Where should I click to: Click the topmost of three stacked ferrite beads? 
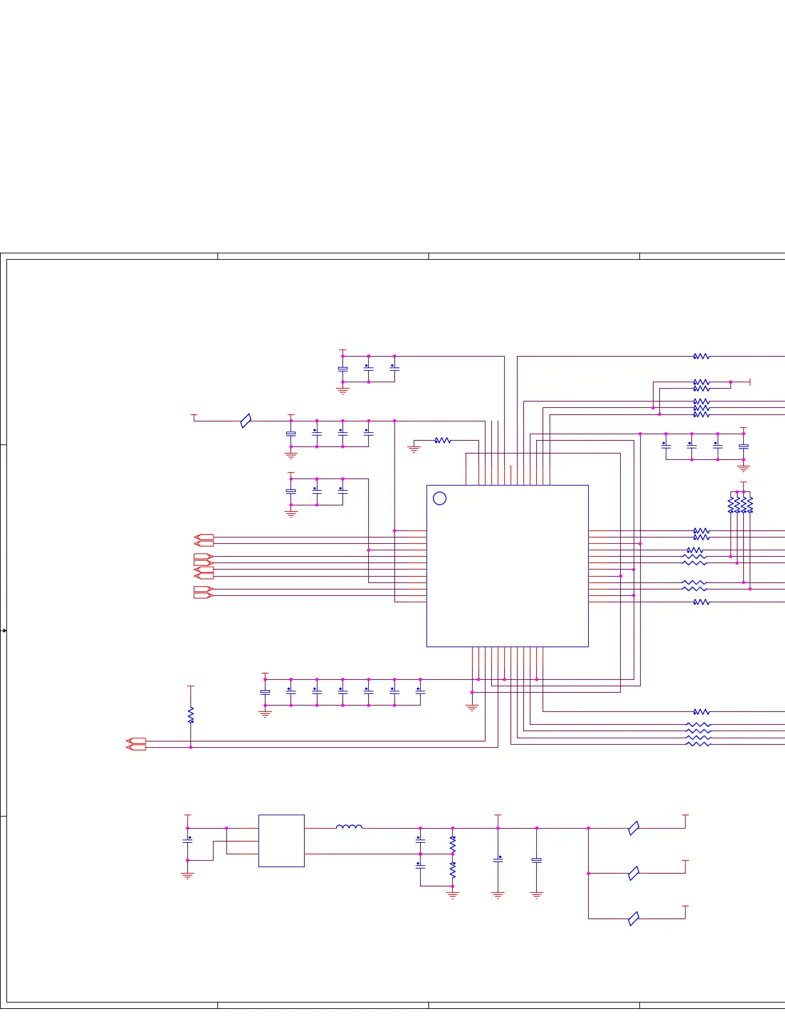pyautogui.click(x=634, y=828)
